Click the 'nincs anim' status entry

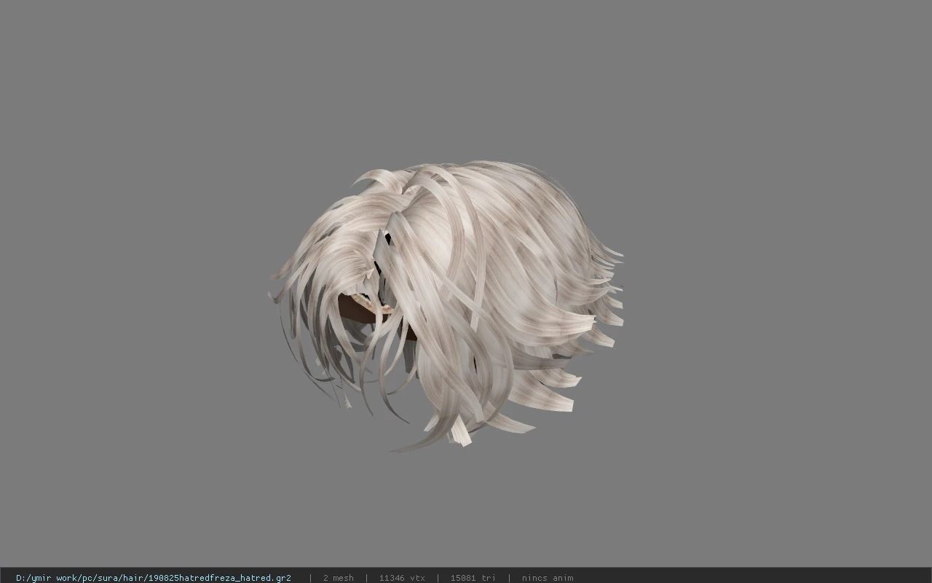point(548,578)
